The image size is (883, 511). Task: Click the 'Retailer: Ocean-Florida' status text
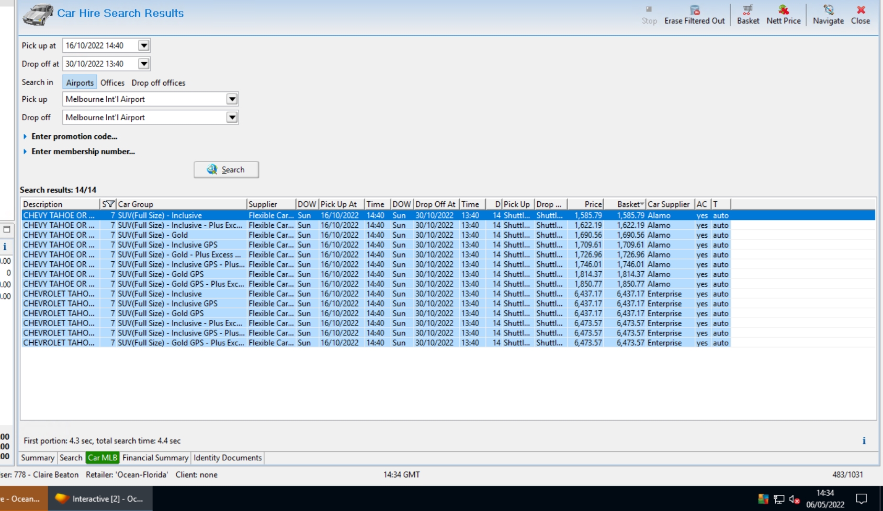click(127, 474)
